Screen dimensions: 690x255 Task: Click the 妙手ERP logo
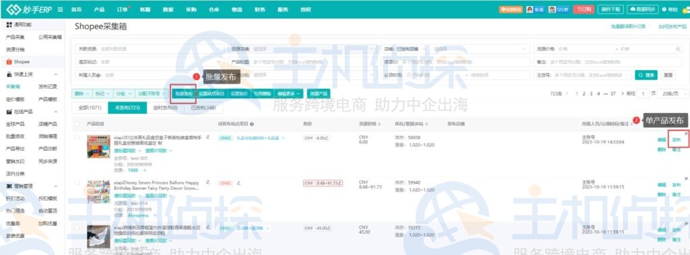[28, 9]
